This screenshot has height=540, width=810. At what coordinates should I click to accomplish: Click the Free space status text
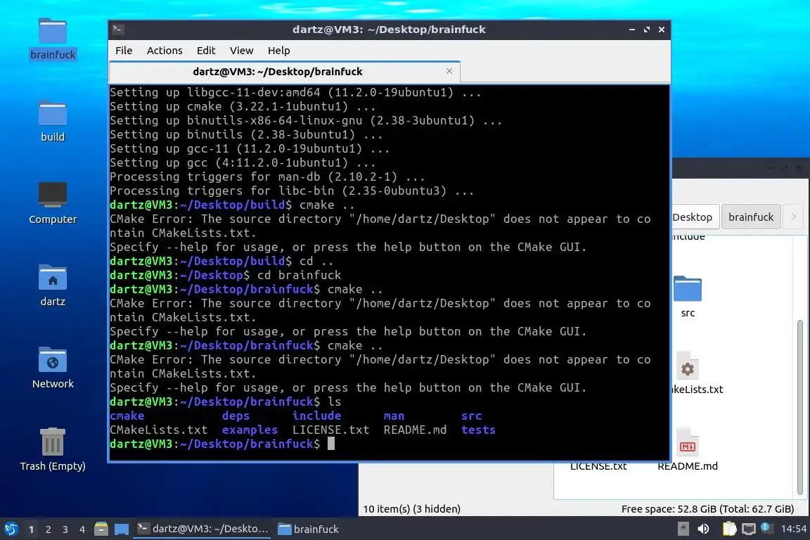click(x=707, y=509)
